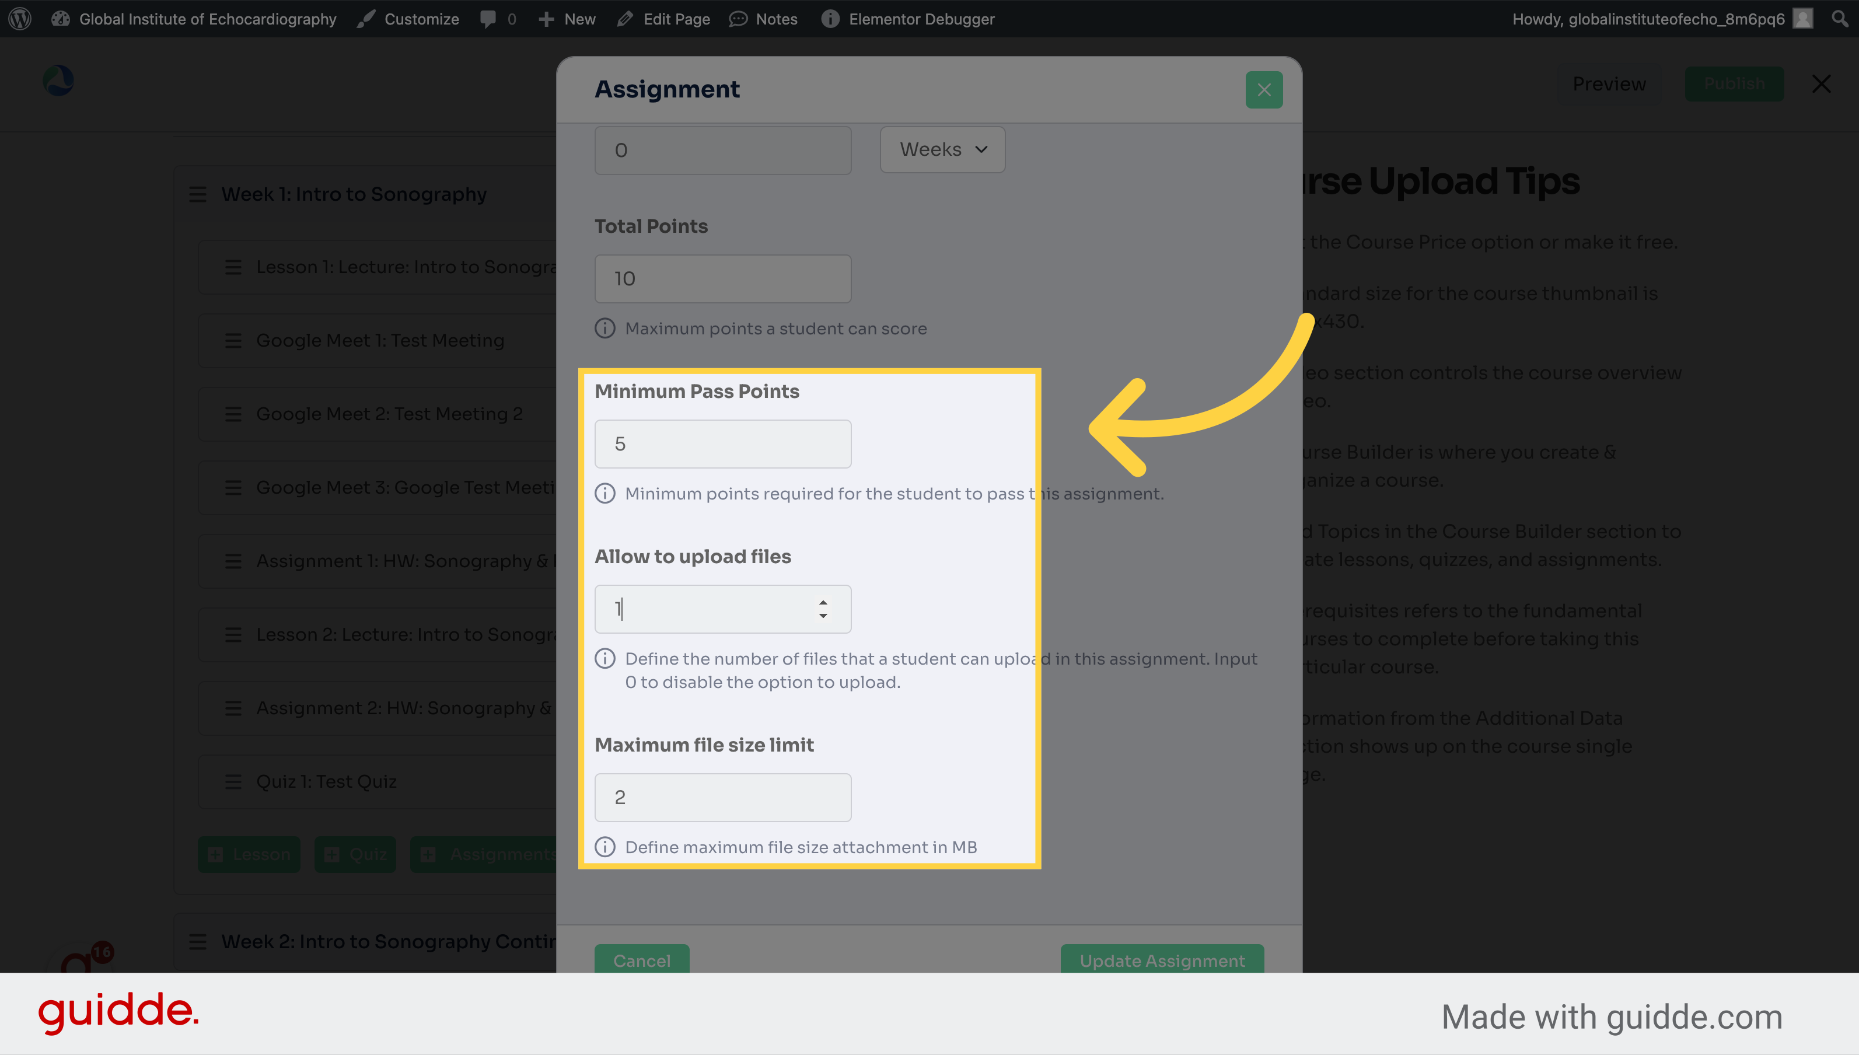Click info icon beside number of files hint

click(x=605, y=659)
